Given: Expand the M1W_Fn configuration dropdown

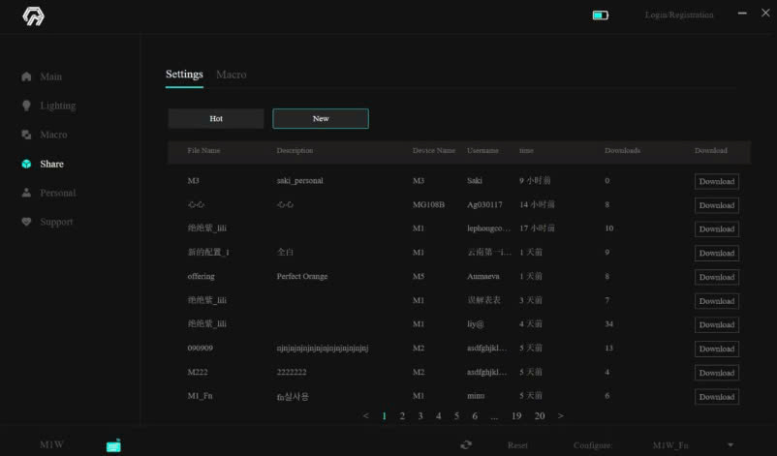Looking at the screenshot, I should tap(730, 445).
